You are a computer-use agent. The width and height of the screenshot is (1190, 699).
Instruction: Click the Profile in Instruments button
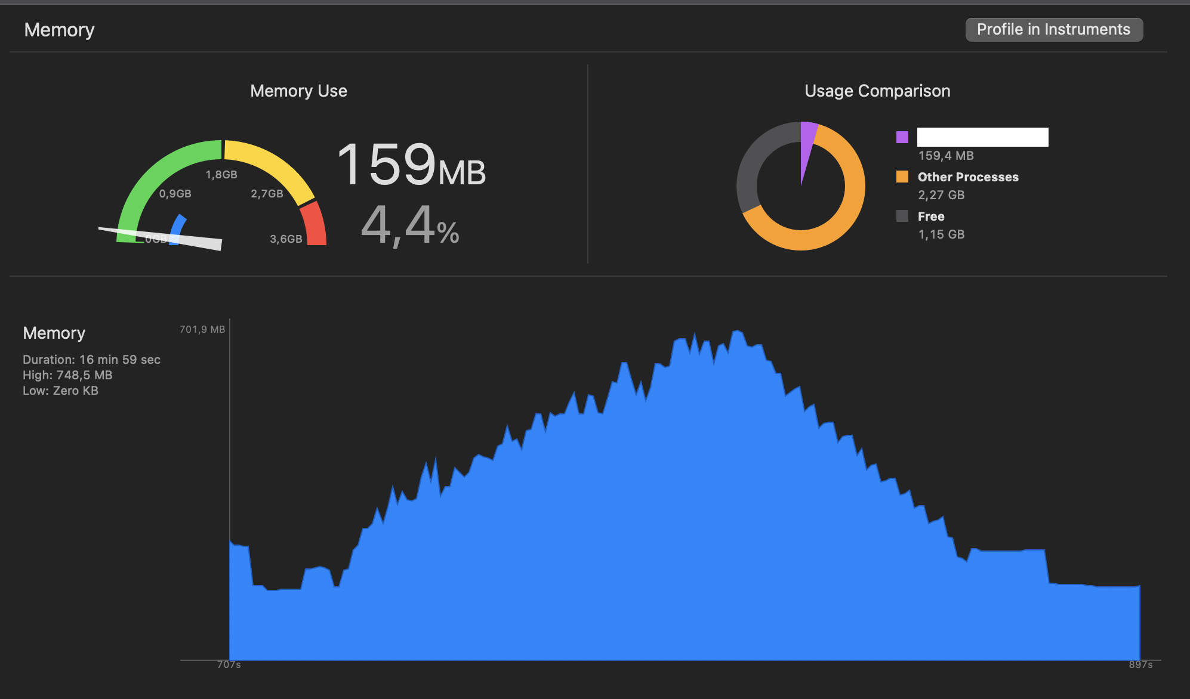1053,29
